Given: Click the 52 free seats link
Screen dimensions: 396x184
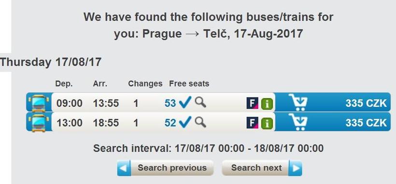Looking at the screenshot, I should (170, 123).
